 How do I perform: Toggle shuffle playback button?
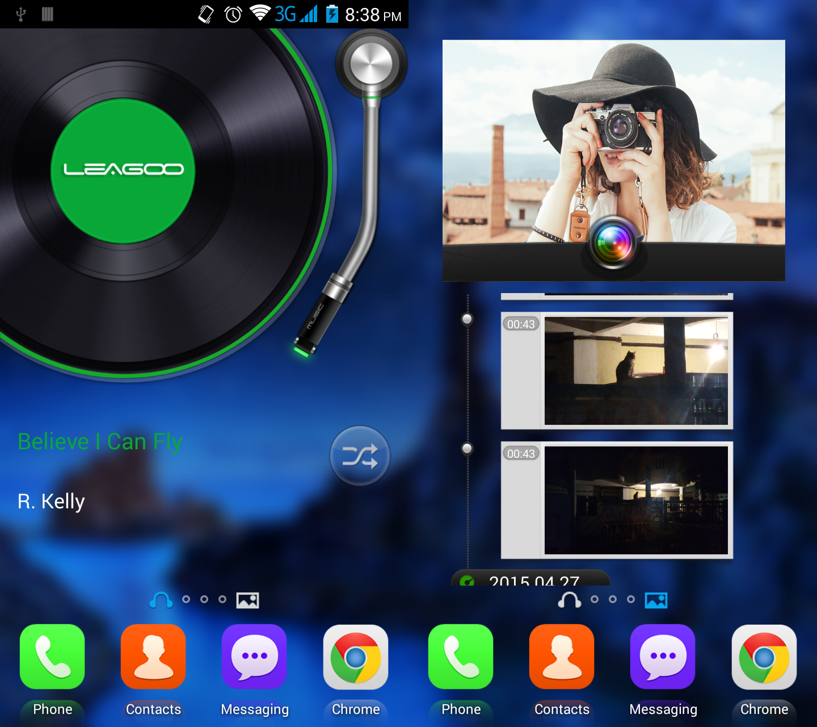click(x=360, y=456)
